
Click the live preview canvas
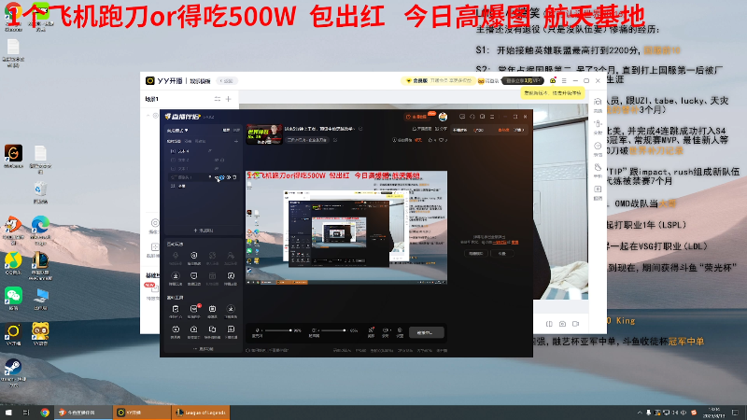(346, 228)
